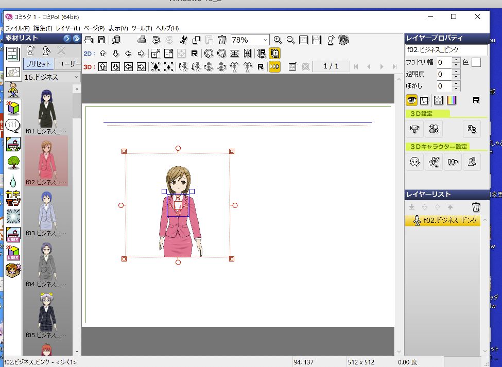This screenshot has height=367, width=502.
Task: Delete layer with layer list trash icon
Action: coord(476,207)
